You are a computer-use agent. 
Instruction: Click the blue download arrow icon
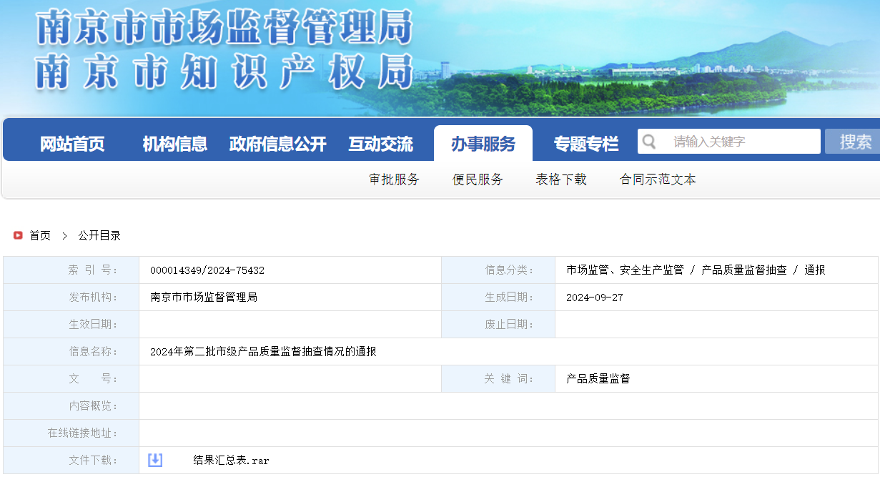point(155,460)
